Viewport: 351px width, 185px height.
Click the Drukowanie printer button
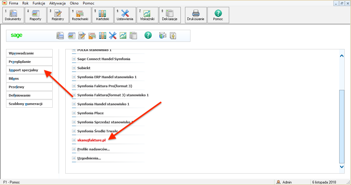click(196, 15)
